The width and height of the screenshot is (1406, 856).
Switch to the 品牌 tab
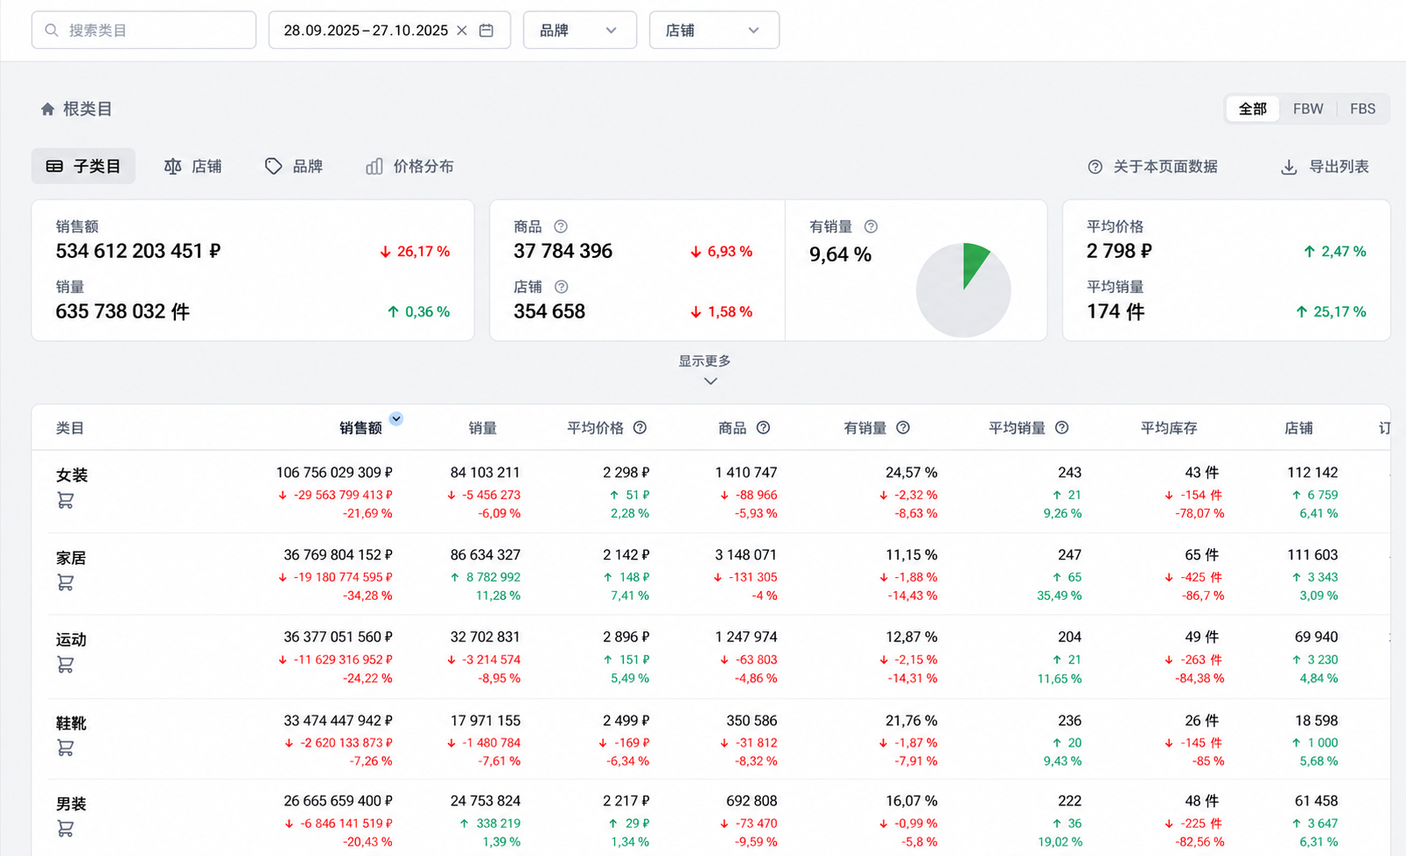click(x=294, y=166)
